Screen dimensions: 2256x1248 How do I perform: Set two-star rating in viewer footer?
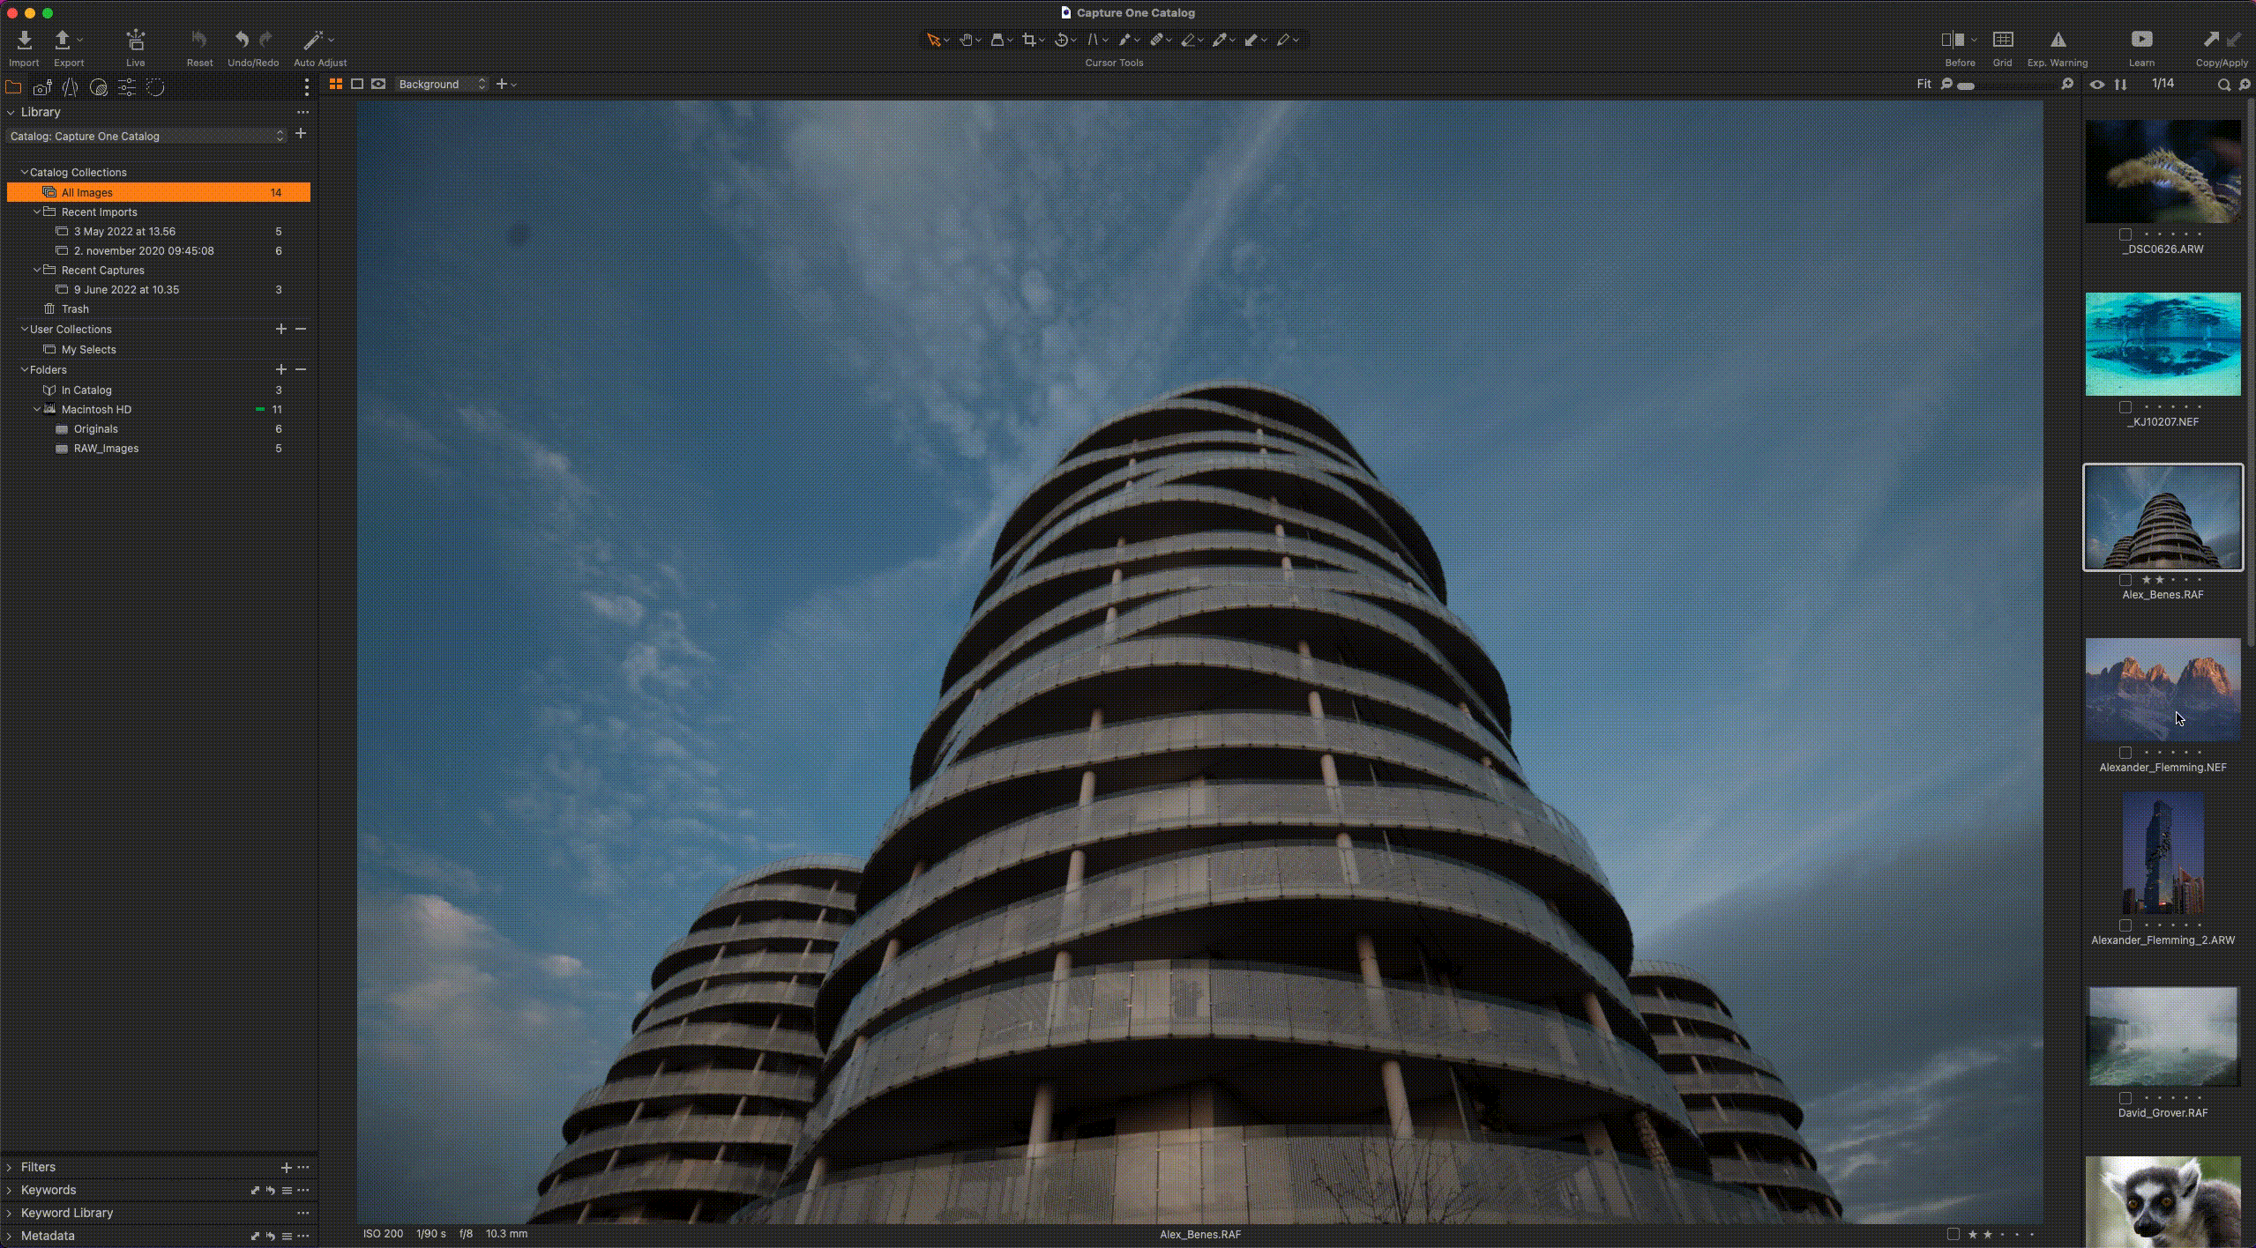pyautogui.click(x=1987, y=1234)
